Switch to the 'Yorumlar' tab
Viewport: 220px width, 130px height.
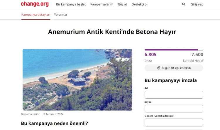[x=61, y=15]
